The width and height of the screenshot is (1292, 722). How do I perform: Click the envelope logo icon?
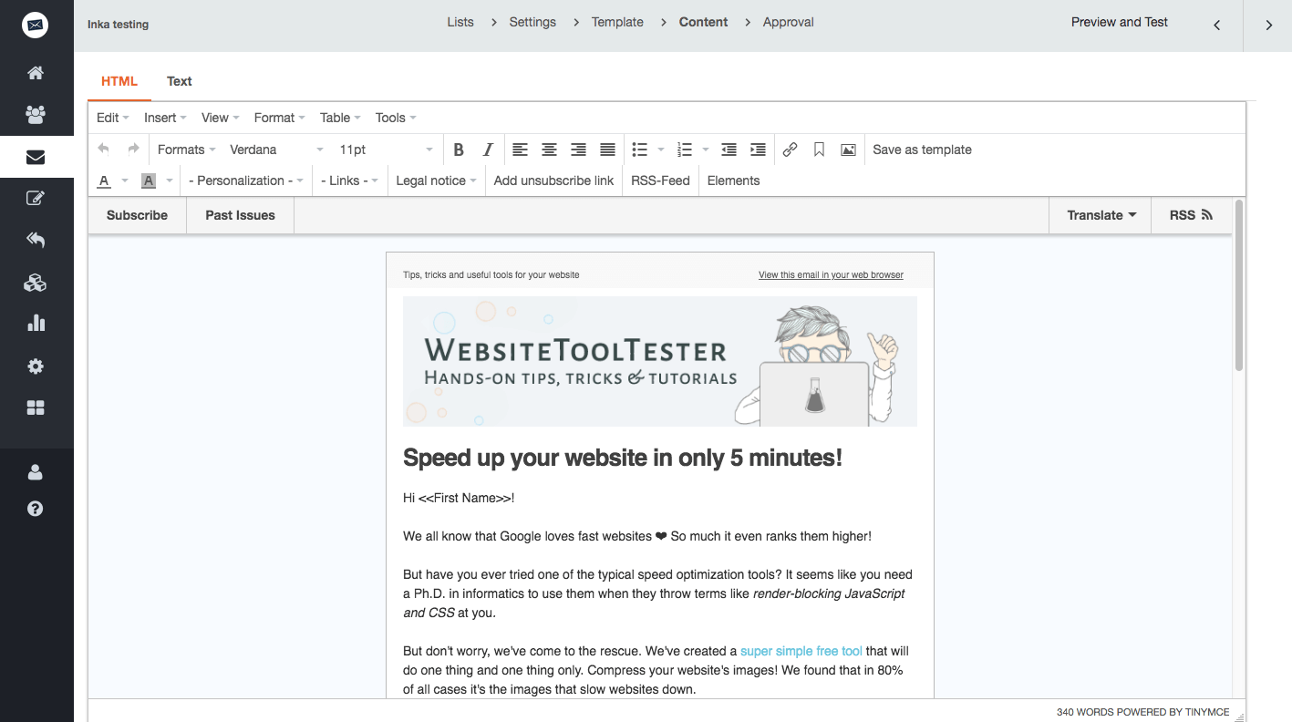36,25
